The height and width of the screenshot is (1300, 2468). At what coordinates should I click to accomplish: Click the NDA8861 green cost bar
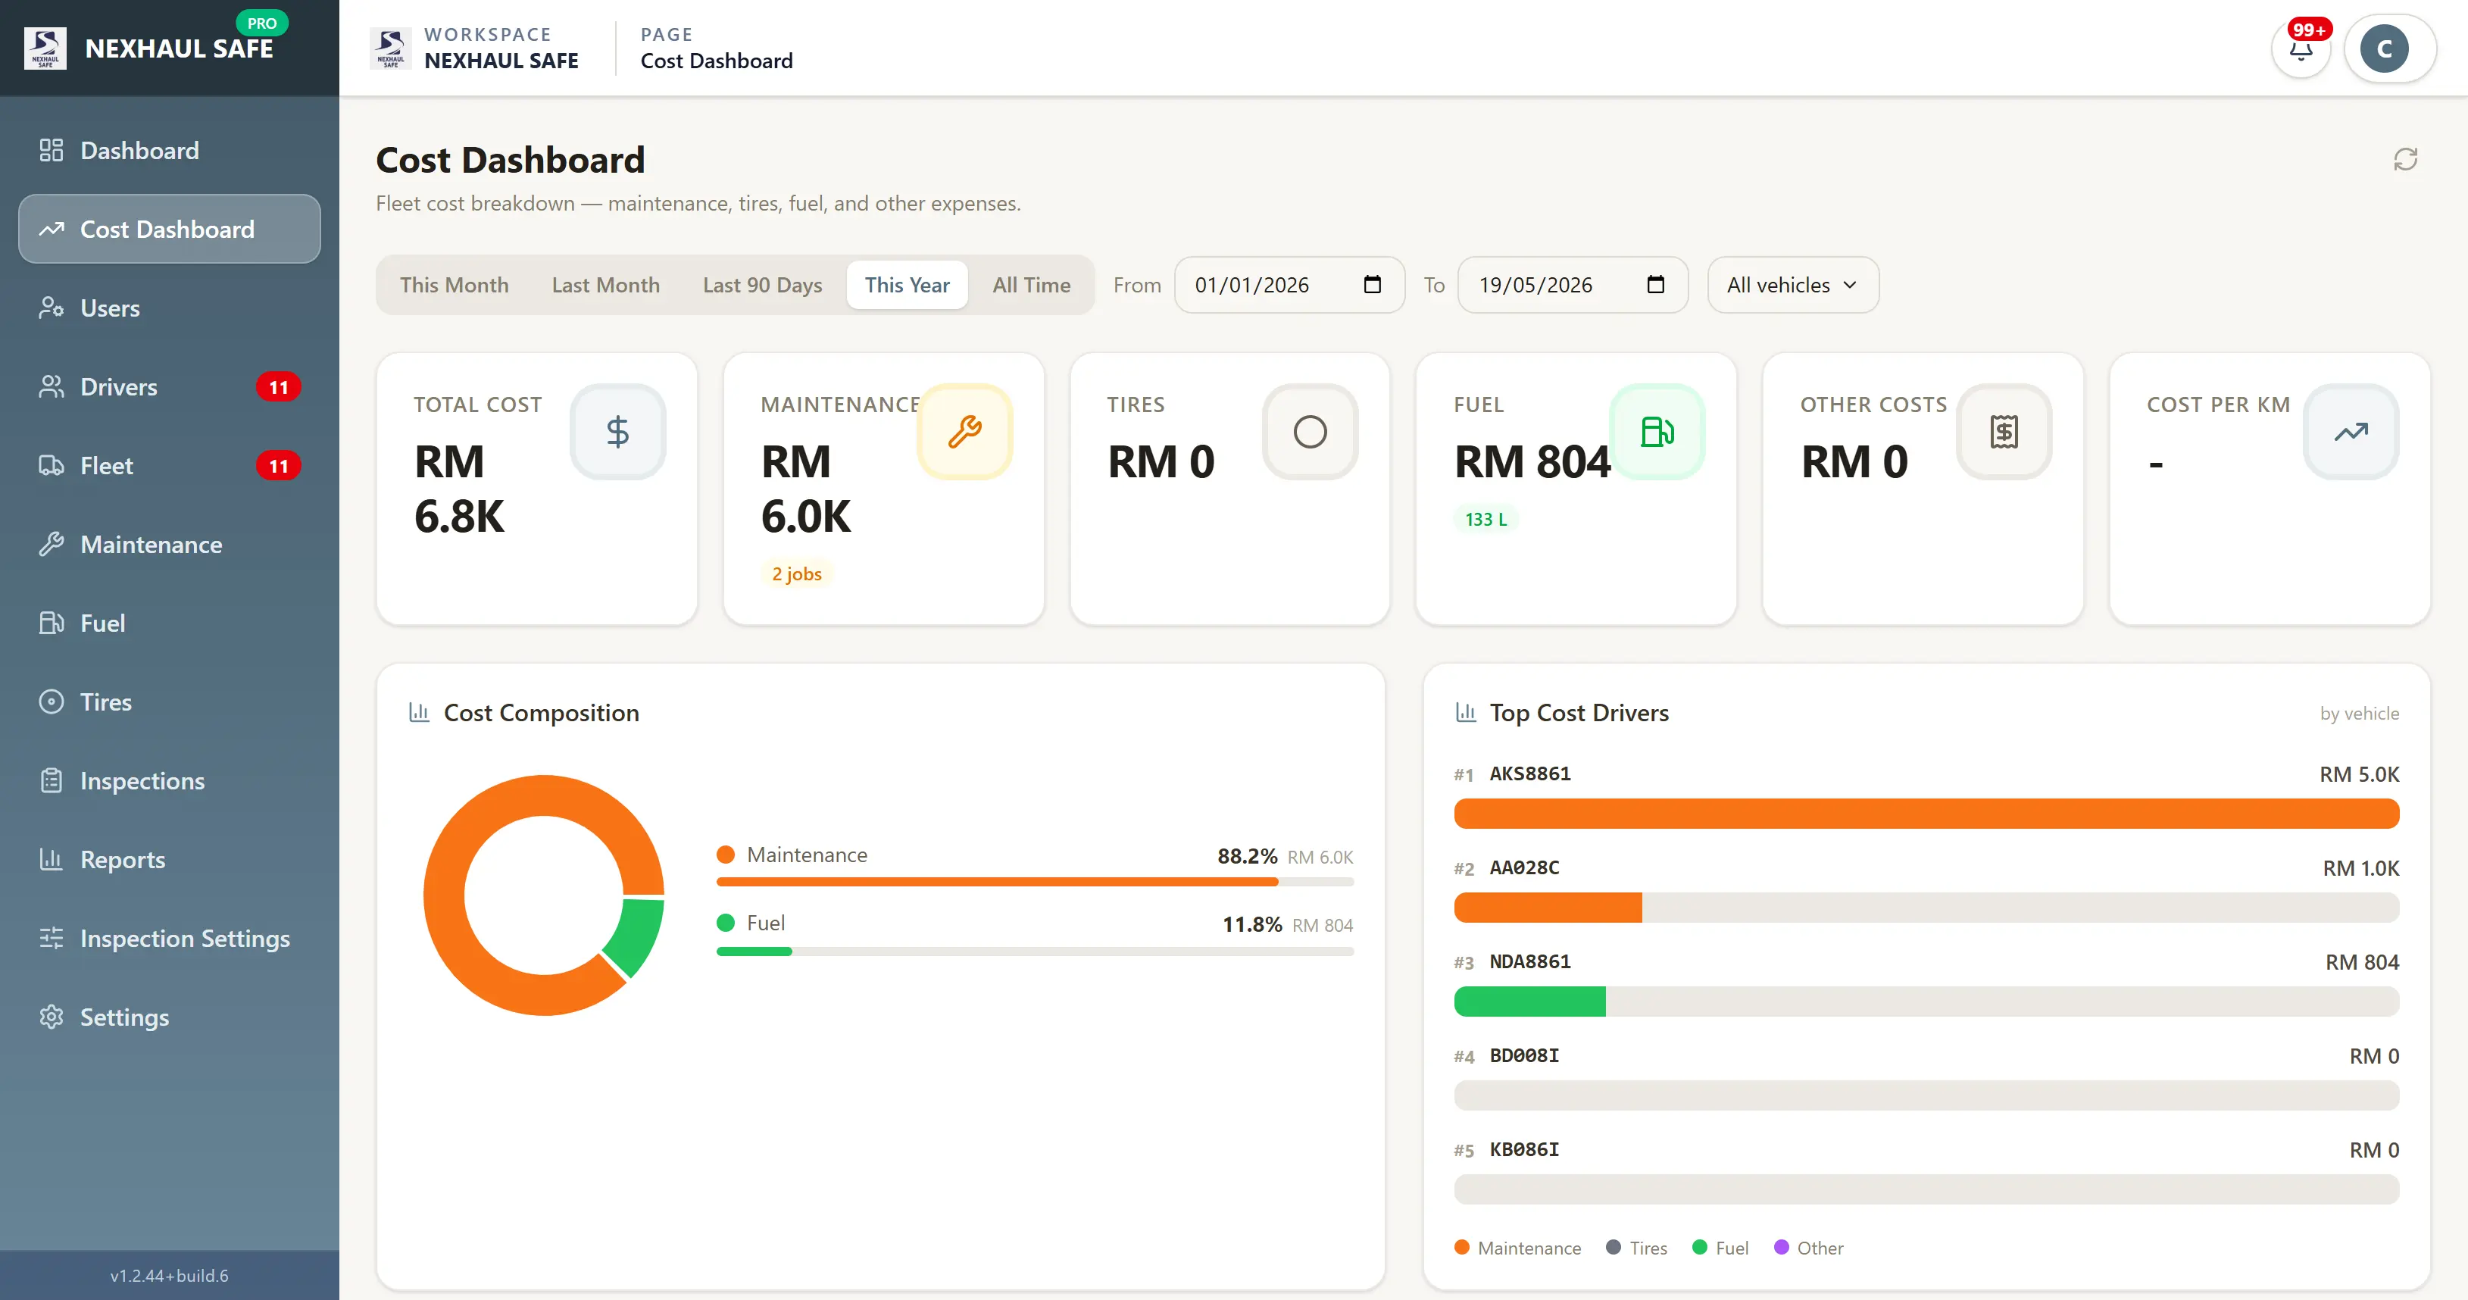(x=1529, y=1001)
